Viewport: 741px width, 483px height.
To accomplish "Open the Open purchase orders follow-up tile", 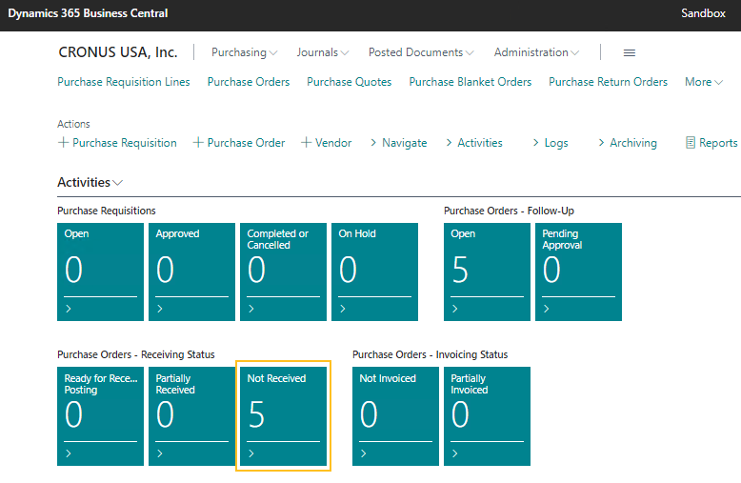I will pyautogui.click(x=487, y=272).
